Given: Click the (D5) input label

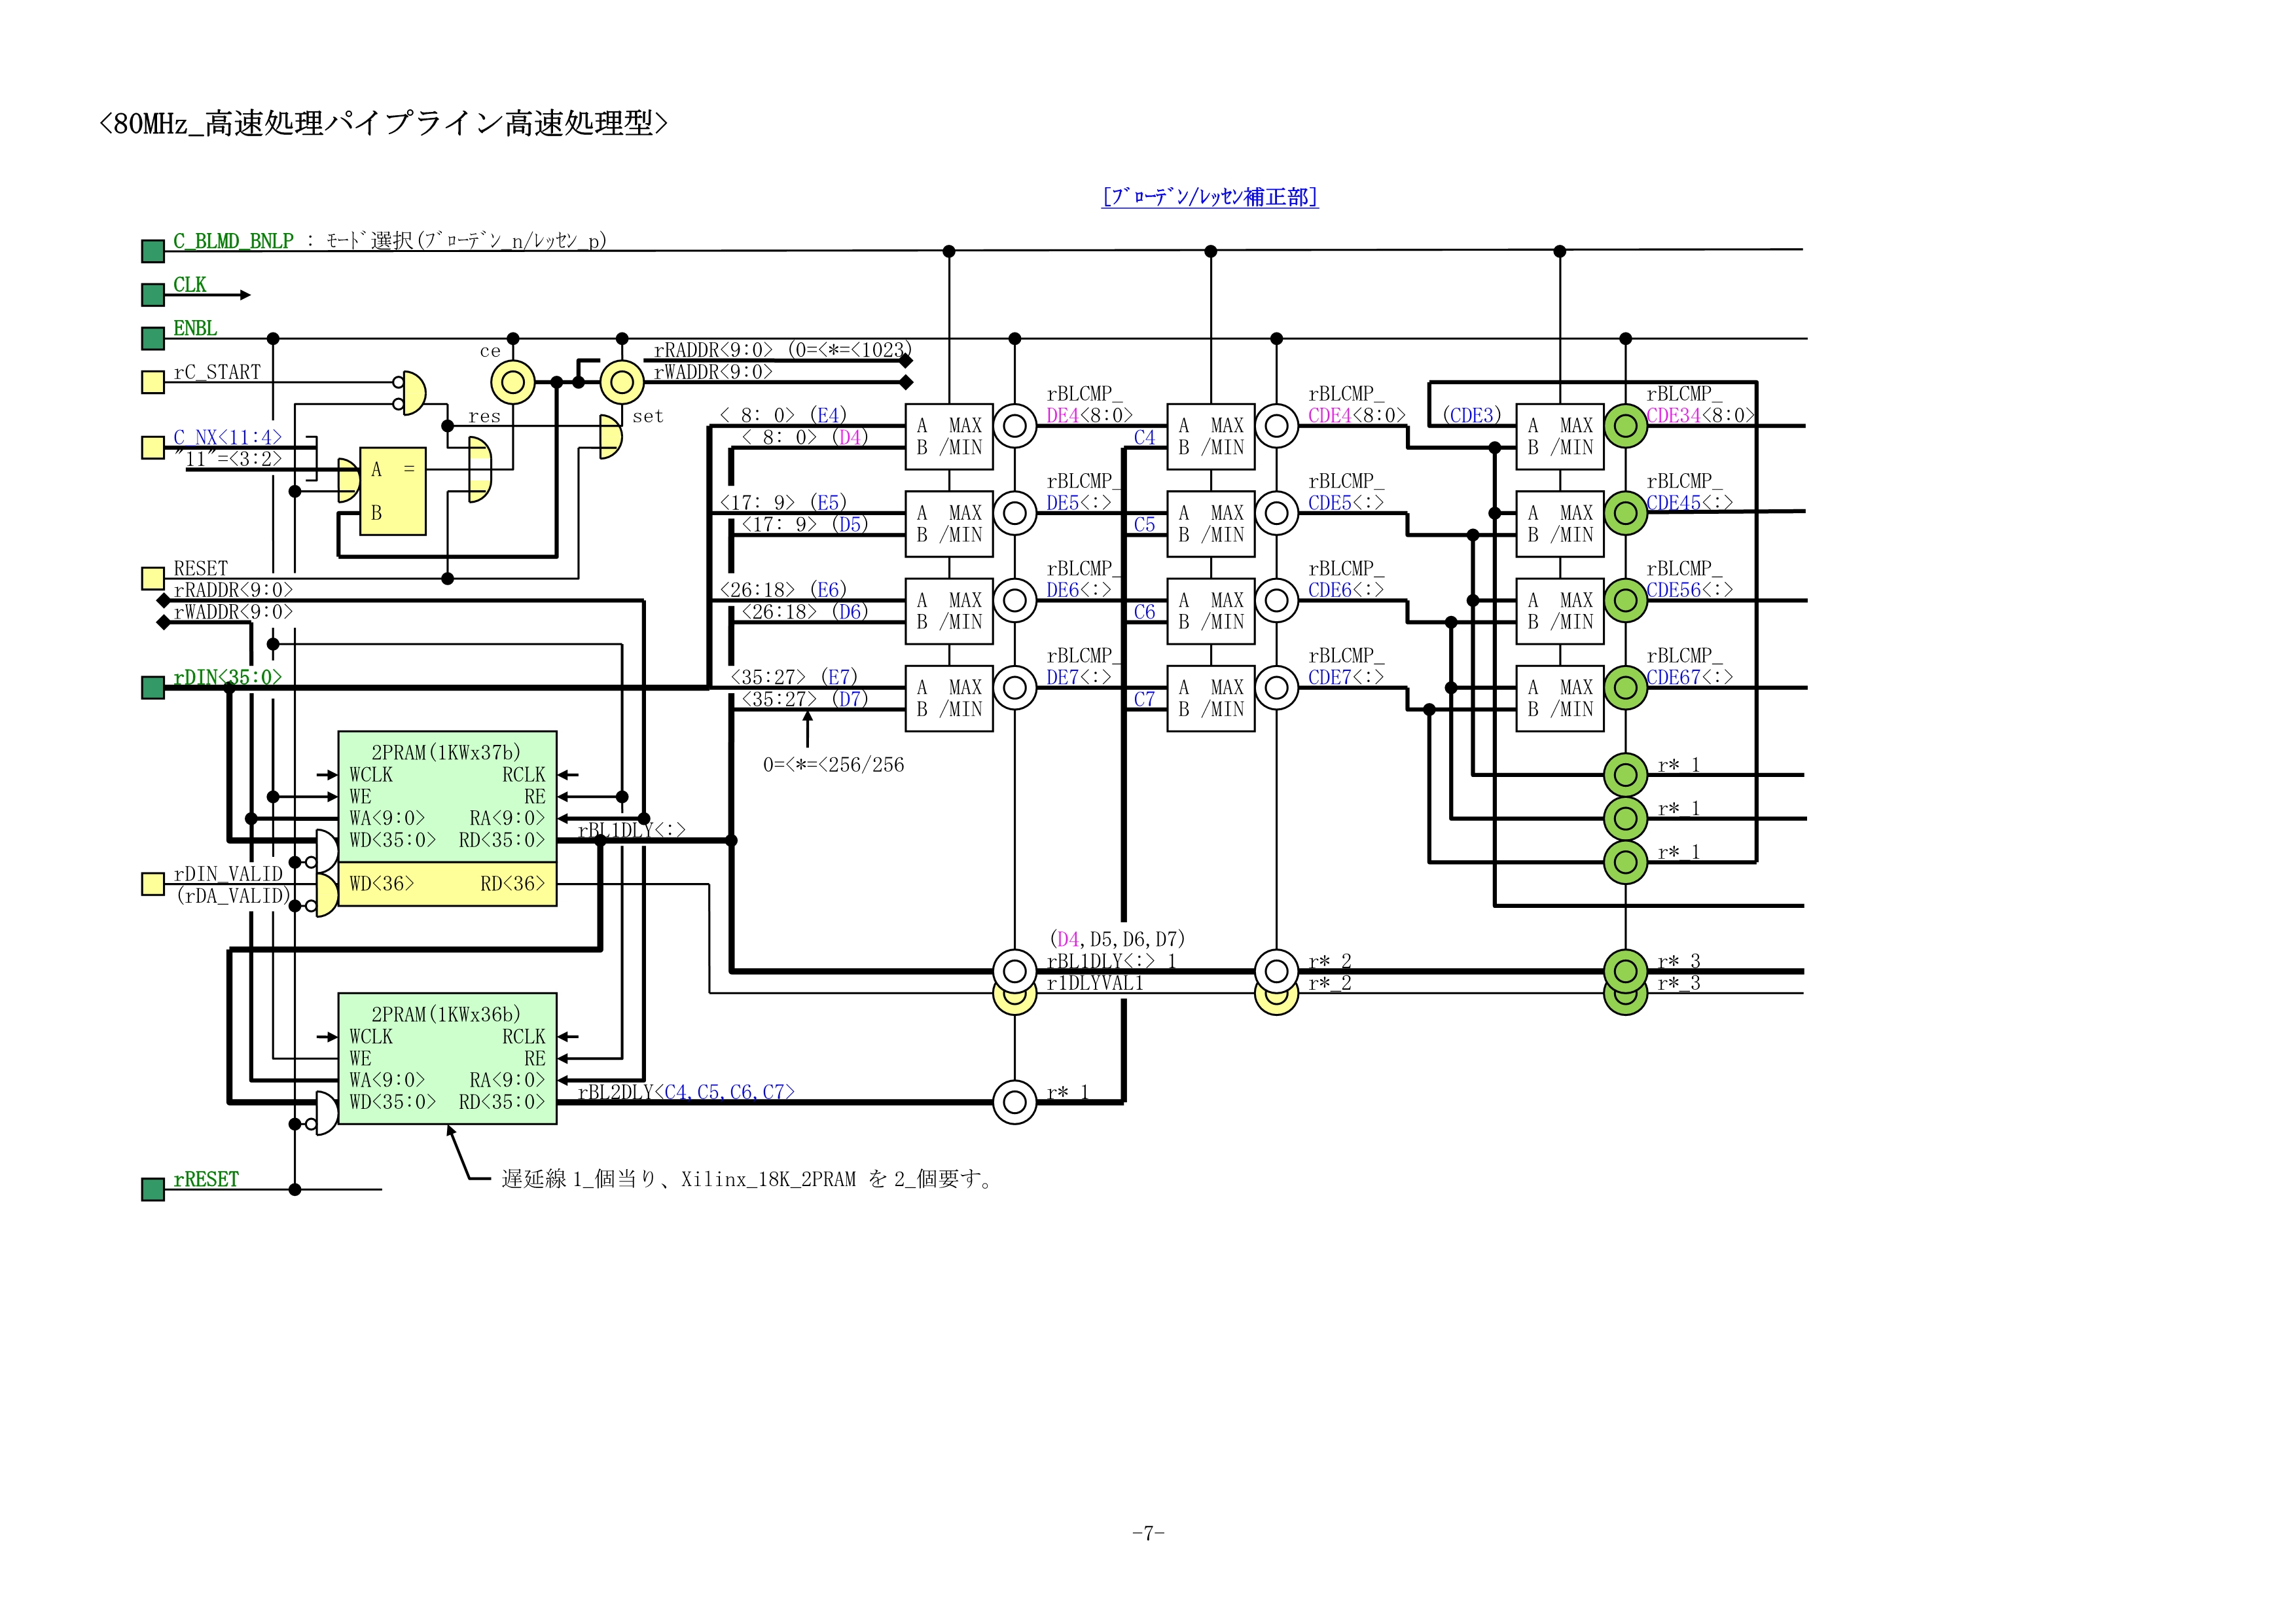Looking at the screenshot, I should pos(851,524).
